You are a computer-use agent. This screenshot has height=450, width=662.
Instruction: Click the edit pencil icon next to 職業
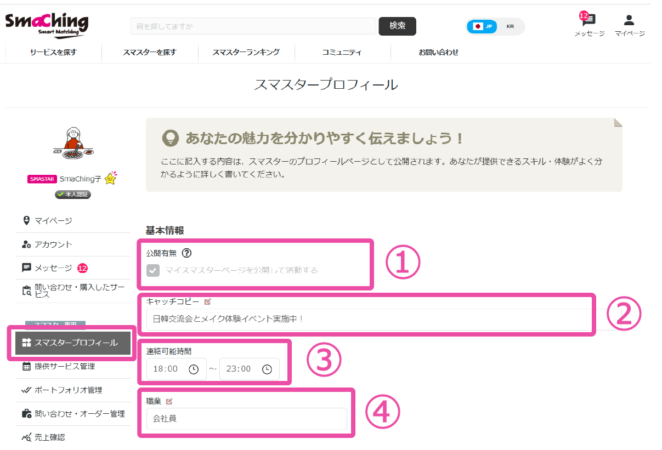(169, 401)
